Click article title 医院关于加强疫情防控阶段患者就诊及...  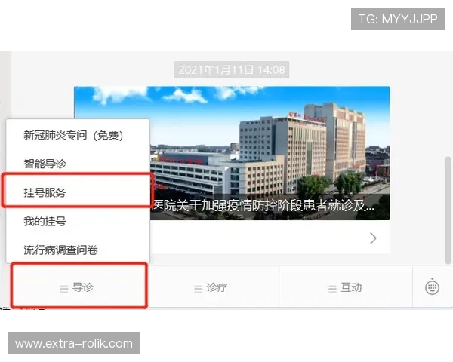click(263, 206)
